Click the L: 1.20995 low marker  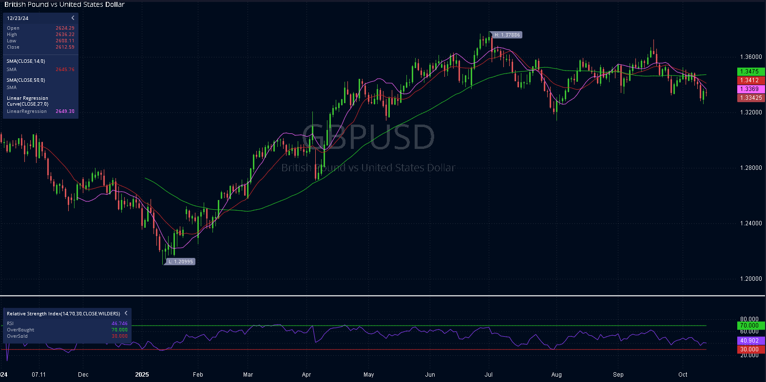181,262
